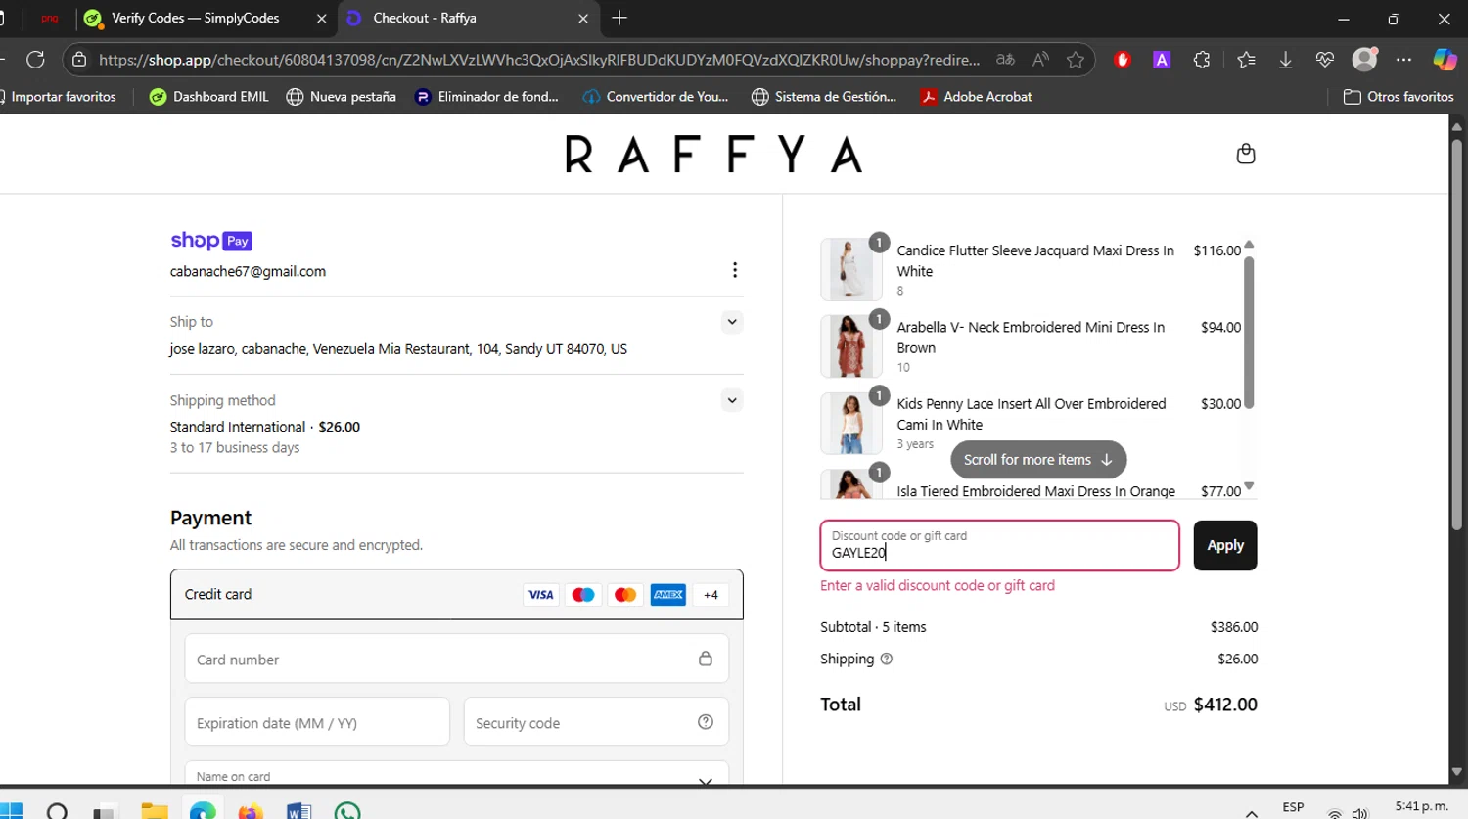Click the Amex card logo

point(667,594)
